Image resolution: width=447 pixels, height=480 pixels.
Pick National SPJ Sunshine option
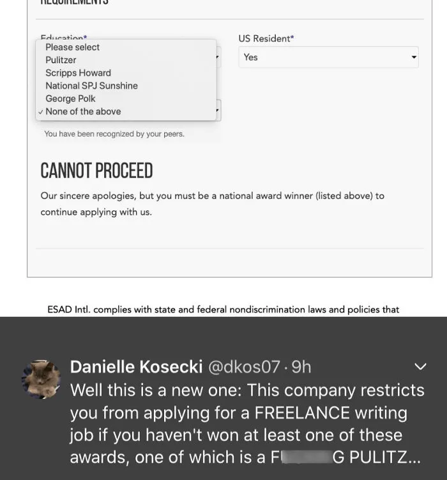[x=126, y=86]
